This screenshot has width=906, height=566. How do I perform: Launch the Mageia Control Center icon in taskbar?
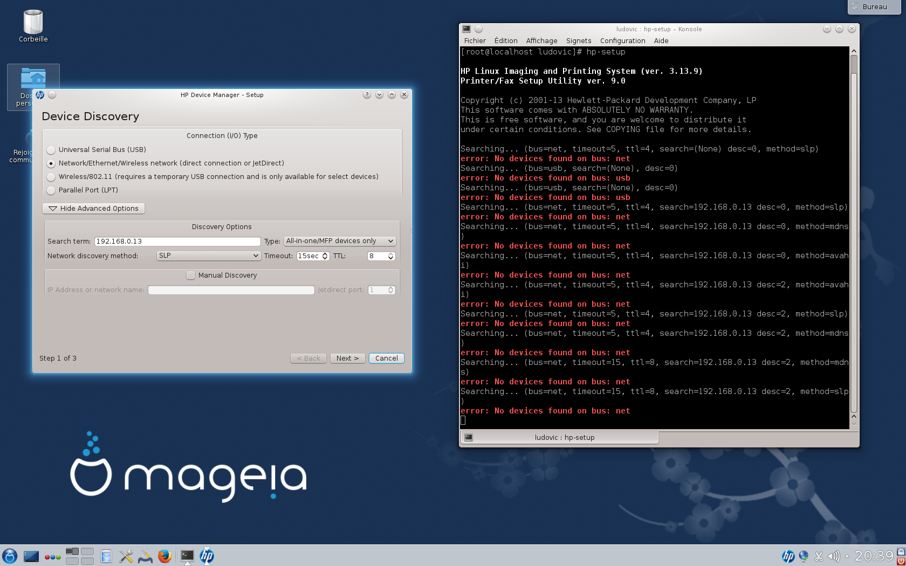pyautogui.click(x=145, y=556)
